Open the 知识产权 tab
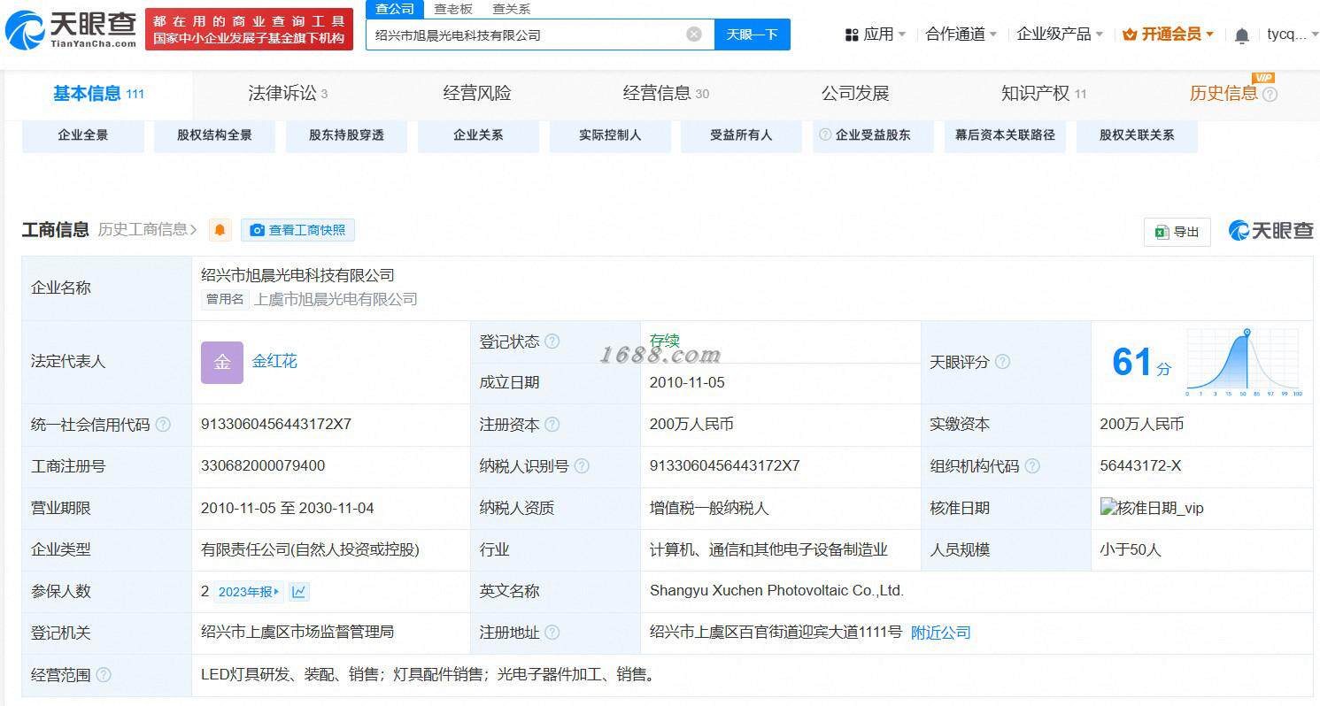The height and width of the screenshot is (706, 1320). [1044, 94]
